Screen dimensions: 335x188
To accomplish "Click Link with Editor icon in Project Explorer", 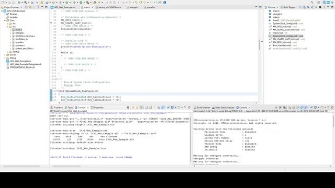I will (x=30, y=7).
